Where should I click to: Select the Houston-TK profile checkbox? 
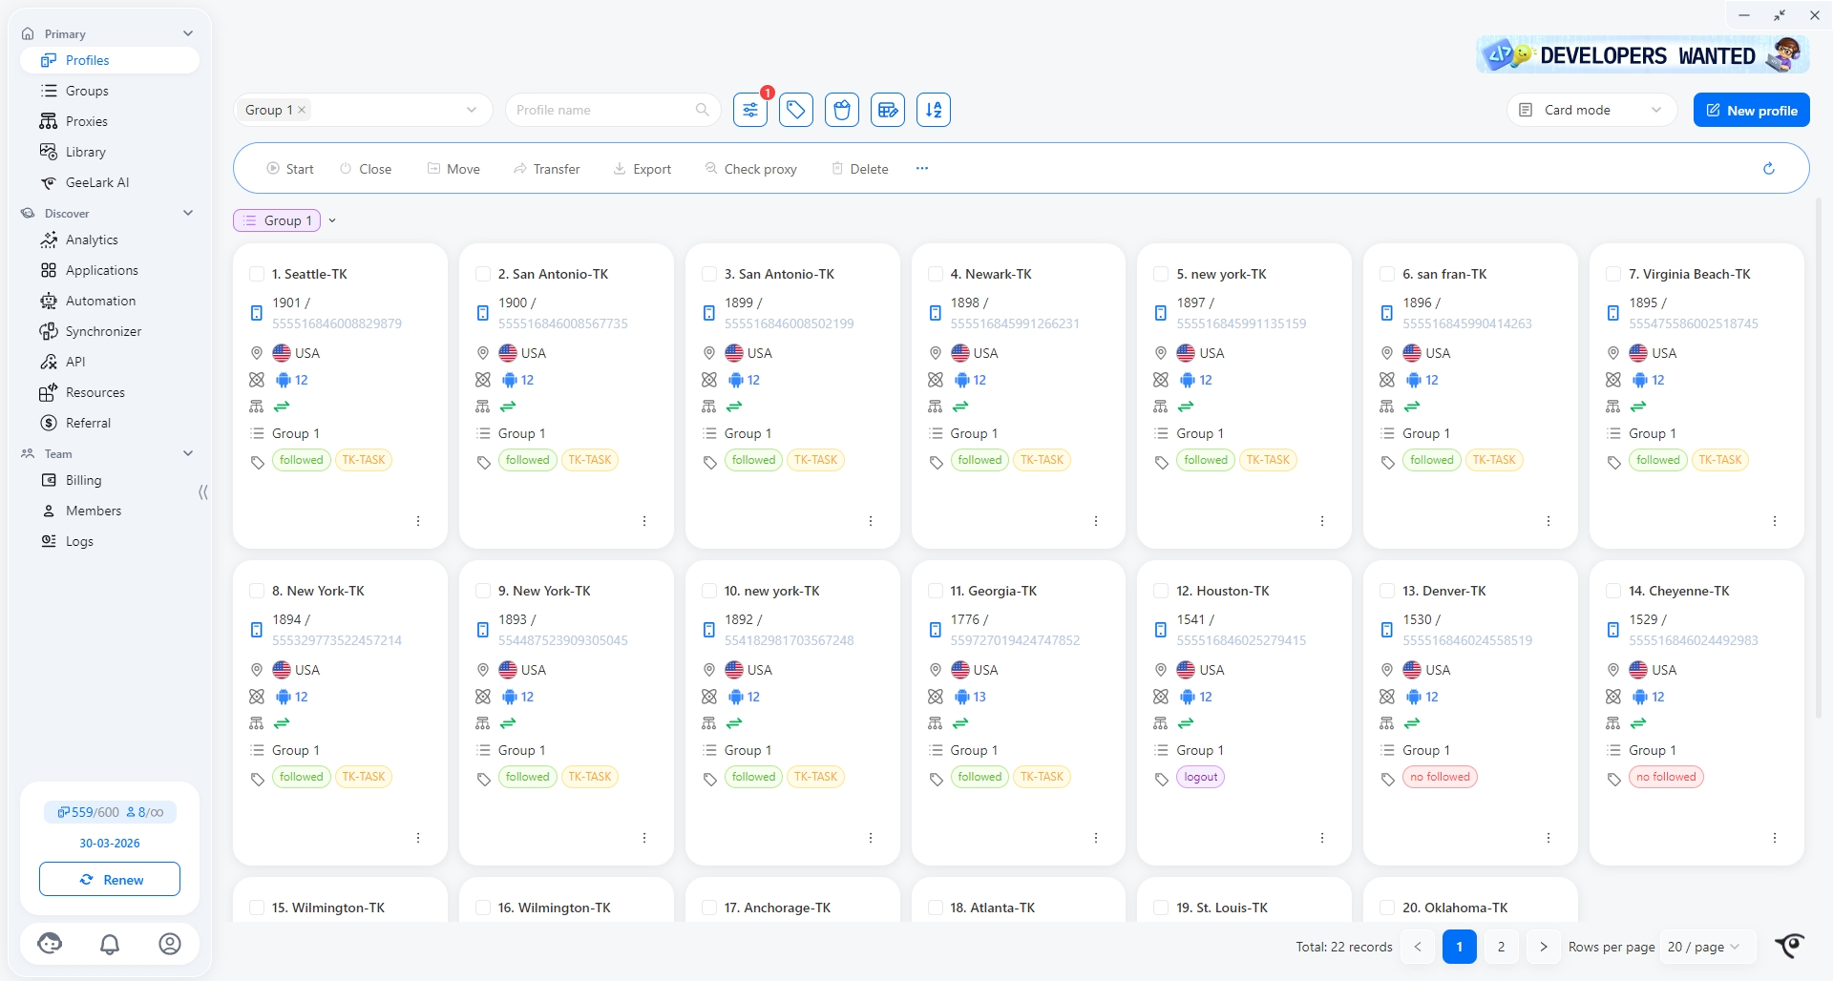[x=1161, y=591]
